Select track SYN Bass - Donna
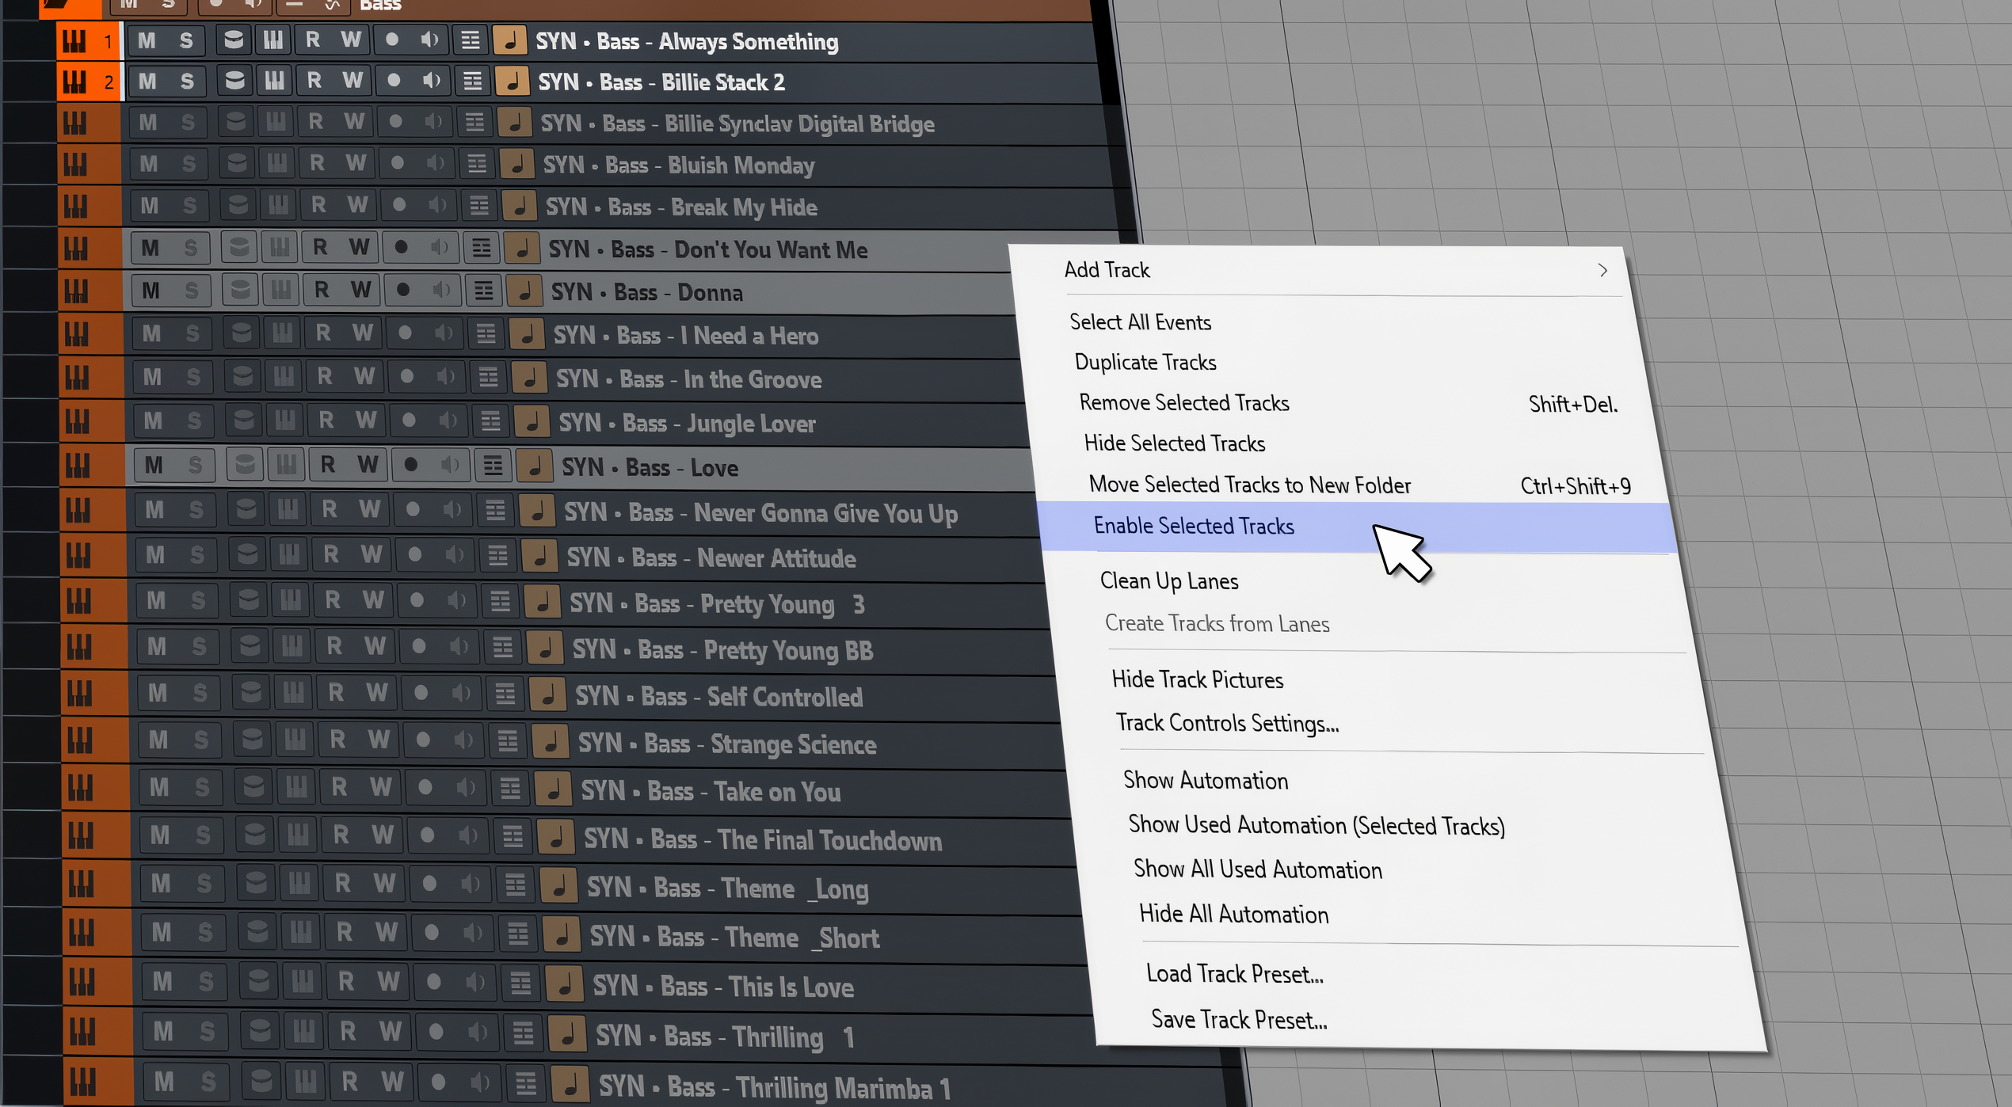Viewport: 2012px width, 1107px height. pyautogui.click(x=647, y=293)
